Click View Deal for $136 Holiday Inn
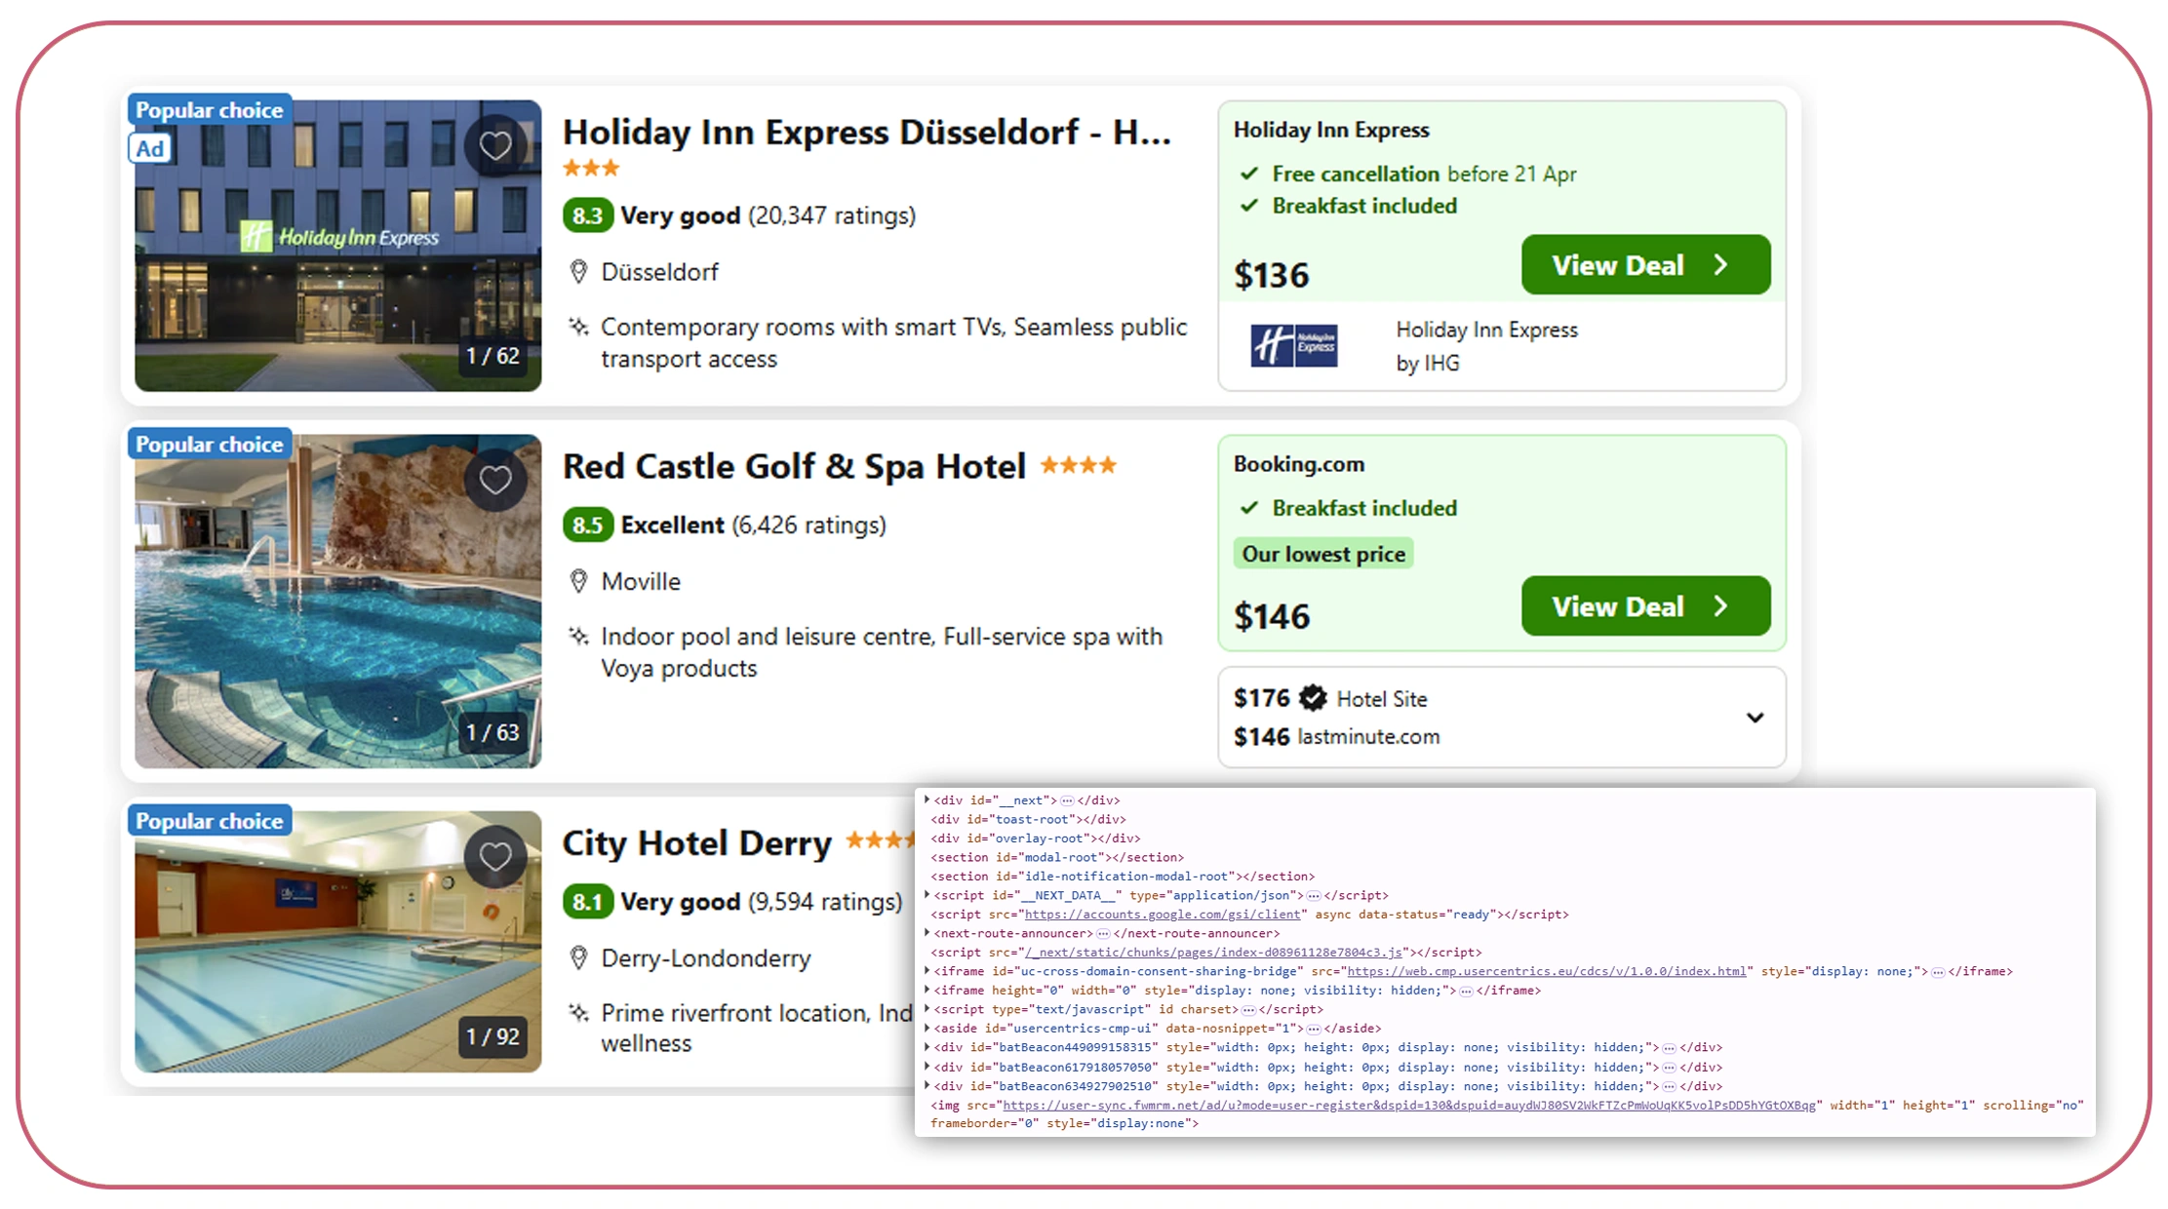The height and width of the screenshot is (1209, 2168). pos(1644,265)
